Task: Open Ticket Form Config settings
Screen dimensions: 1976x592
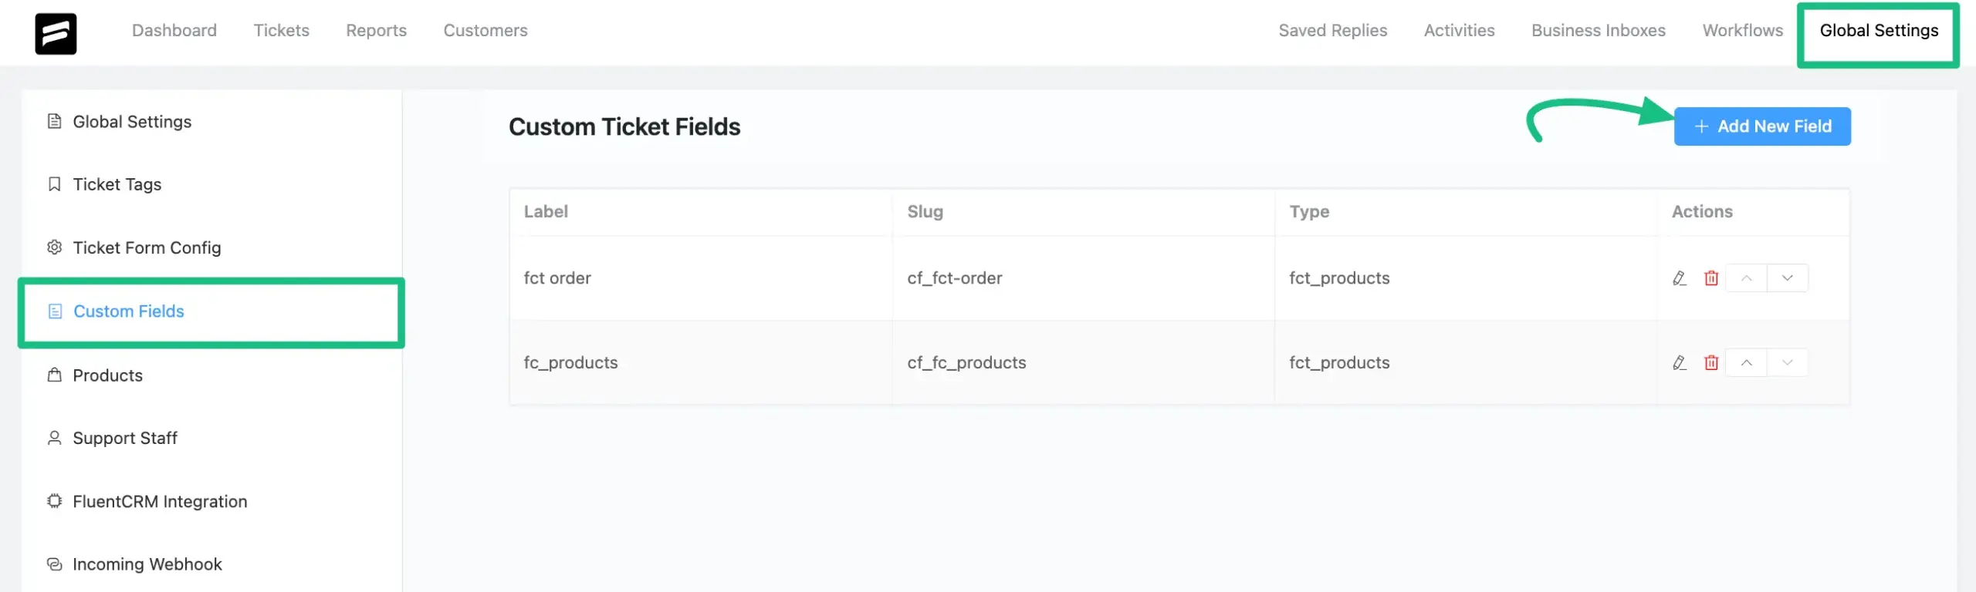Action: [x=147, y=247]
